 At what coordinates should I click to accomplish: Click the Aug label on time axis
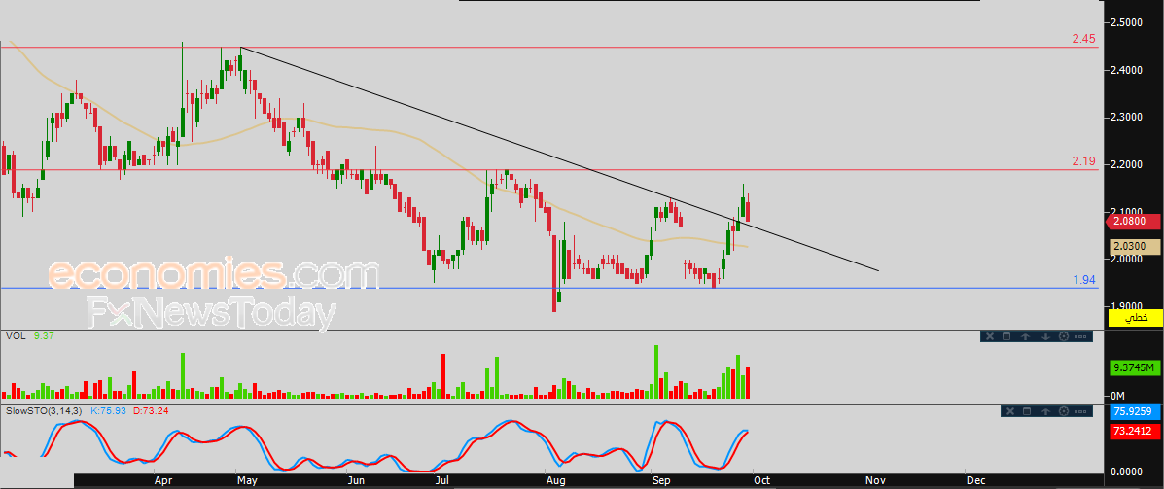556,480
